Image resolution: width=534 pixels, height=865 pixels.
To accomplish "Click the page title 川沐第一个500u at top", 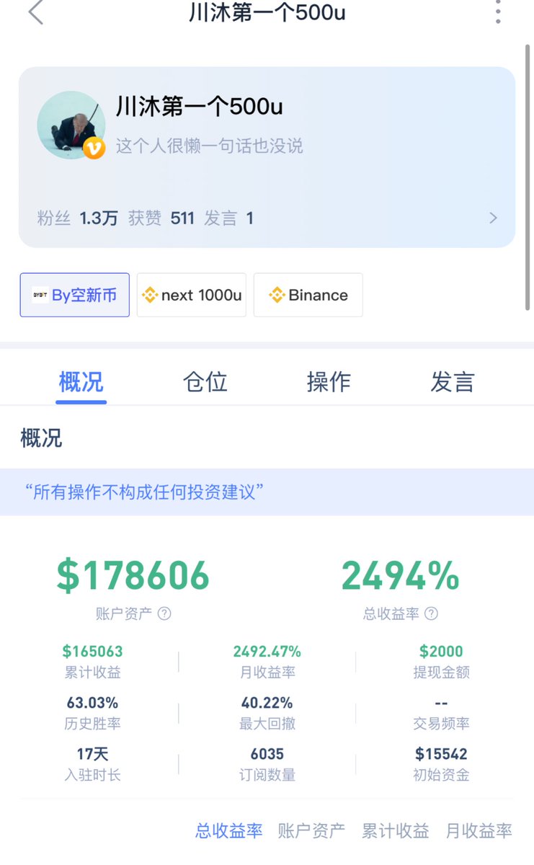I will click(x=267, y=12).
